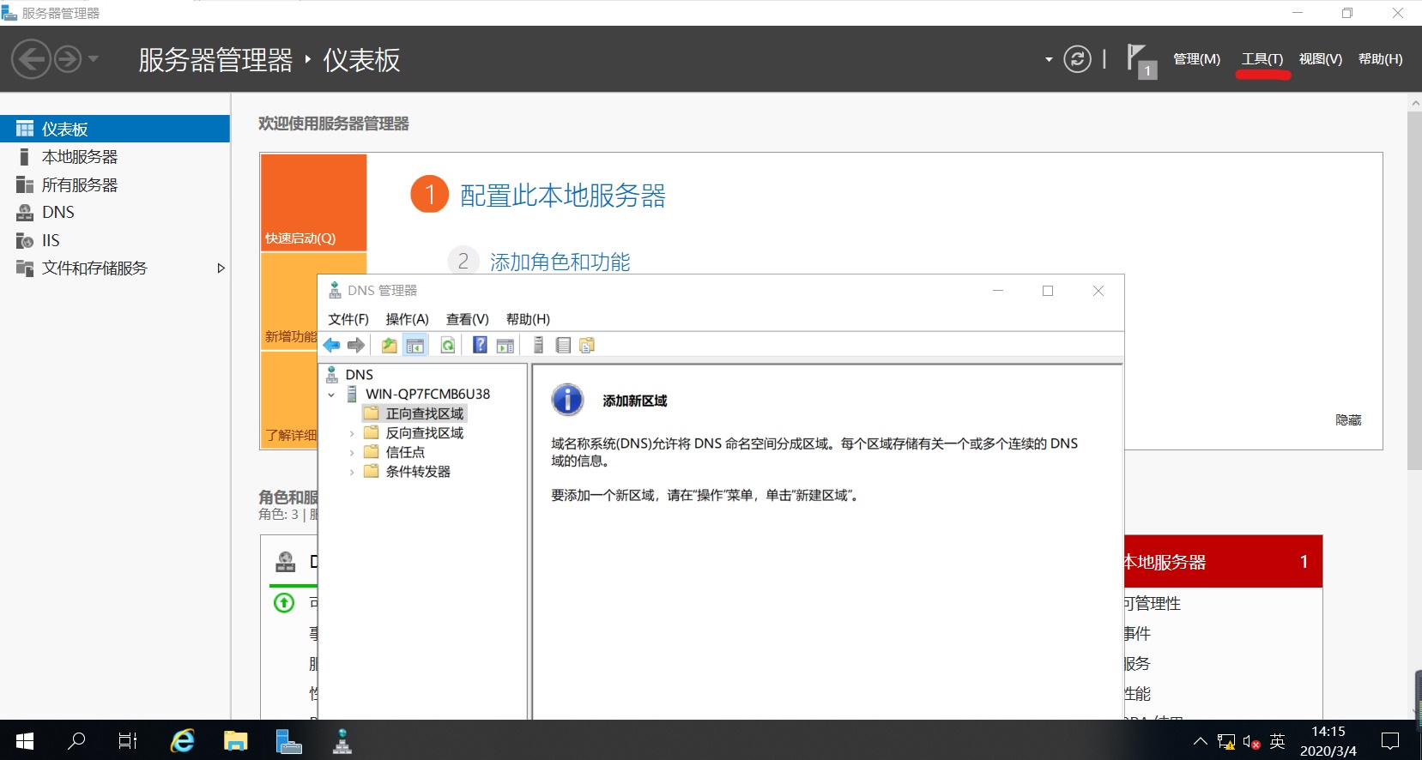Viewport: 1422px width, 760px height.
Task: Click the 隐藏 link in welcome panel
Action: [x=1347, y=419]
